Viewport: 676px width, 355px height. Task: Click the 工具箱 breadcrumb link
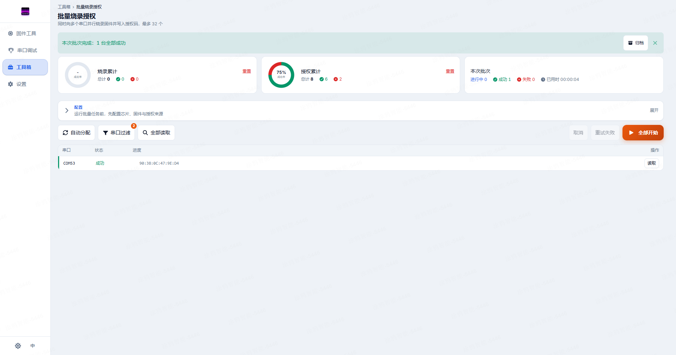point(64,7)
